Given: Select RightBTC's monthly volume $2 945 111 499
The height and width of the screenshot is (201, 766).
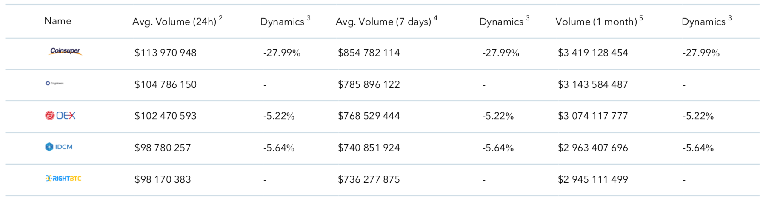Looking at the screenshot, I should tap(593, 179).
